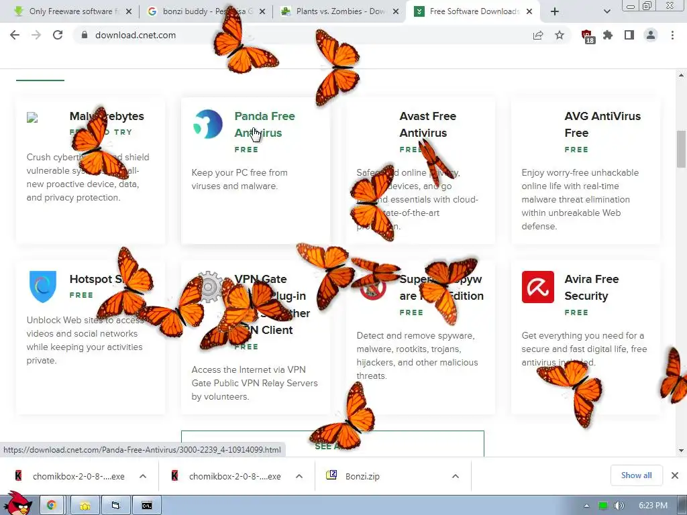Viewport: 687px width, 515px height.
Task: Click the red Avira logo icon
Action: click(537, 287)
